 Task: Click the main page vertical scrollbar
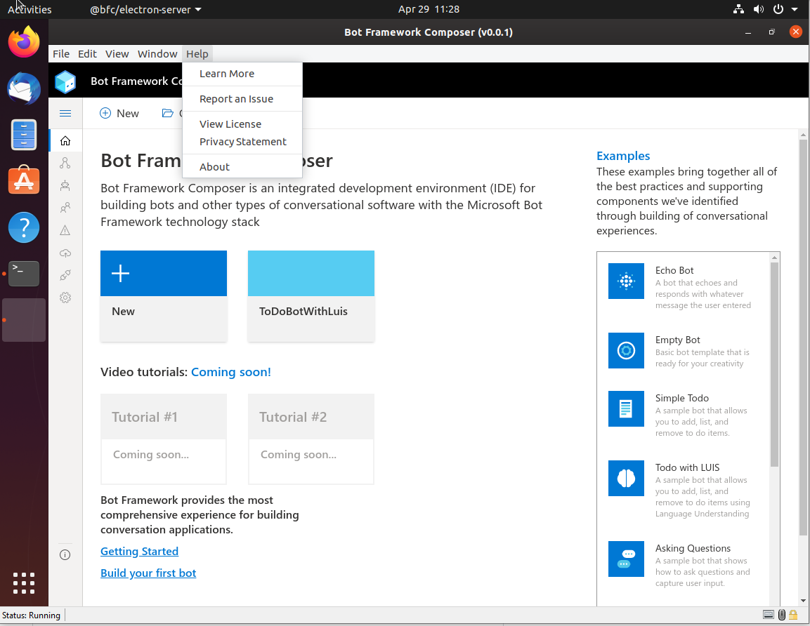tap(803, 338)
